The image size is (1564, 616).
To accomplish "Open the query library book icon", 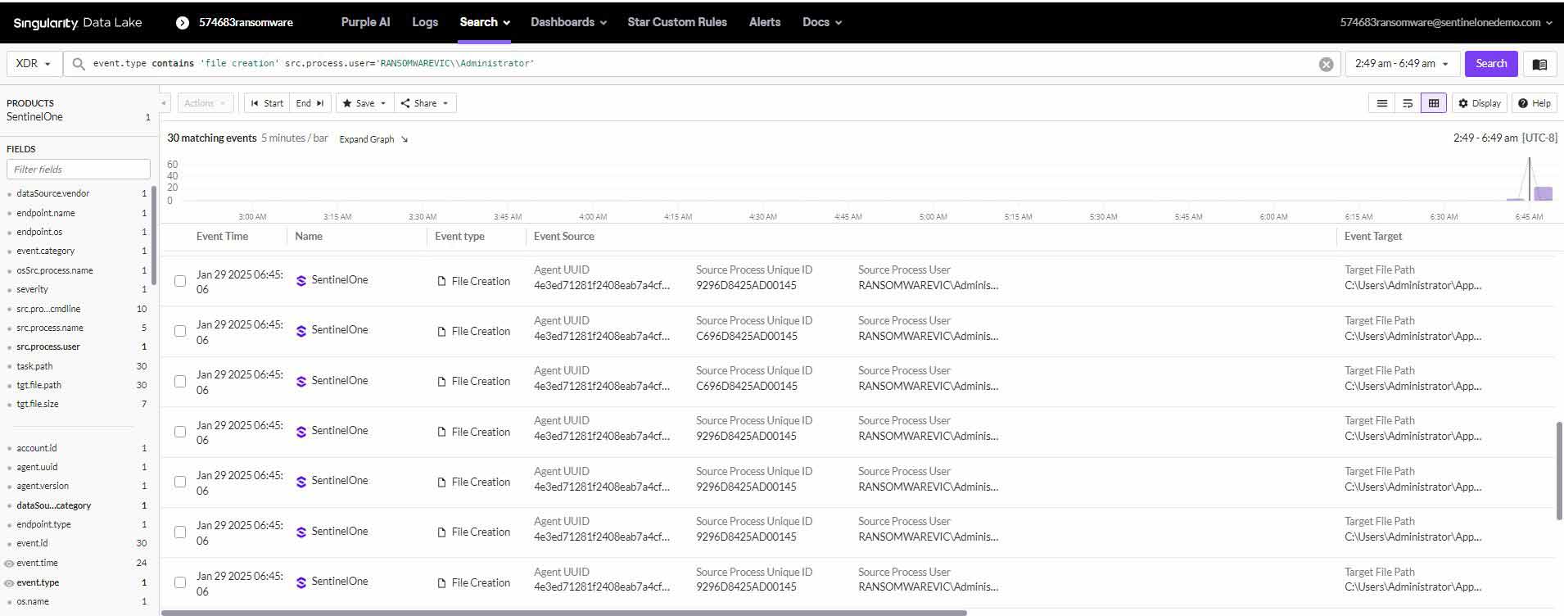I will 1539,64.
